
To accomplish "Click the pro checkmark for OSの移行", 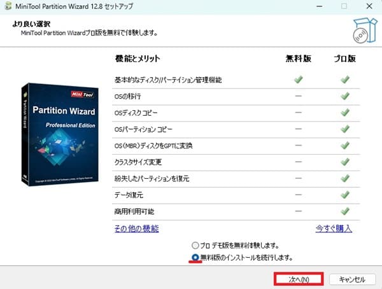I will [x=345, y=96].
